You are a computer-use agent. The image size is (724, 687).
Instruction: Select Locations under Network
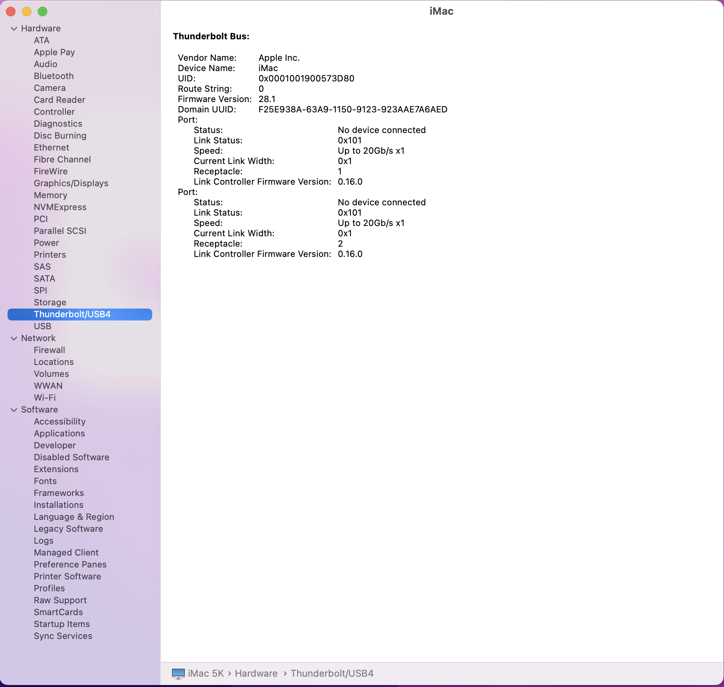pos(54,362)
